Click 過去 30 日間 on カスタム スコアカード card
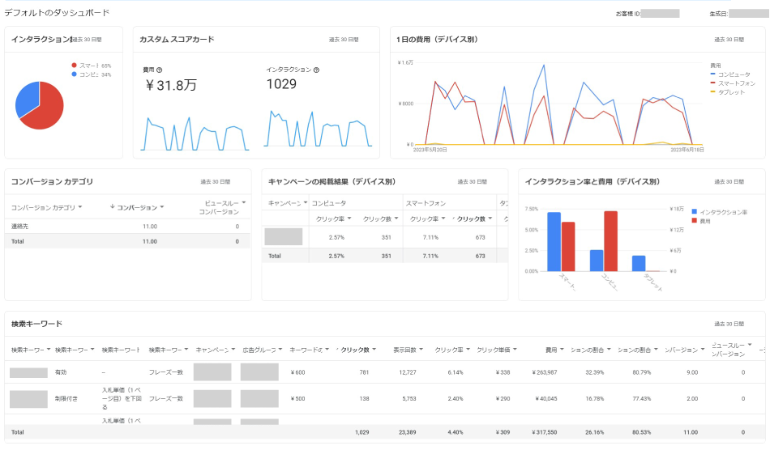Screen dimensions: 770x450 (x=344, y=38)
